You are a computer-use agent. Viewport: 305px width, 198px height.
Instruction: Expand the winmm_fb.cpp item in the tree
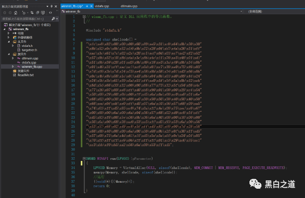tap(13, 67)
